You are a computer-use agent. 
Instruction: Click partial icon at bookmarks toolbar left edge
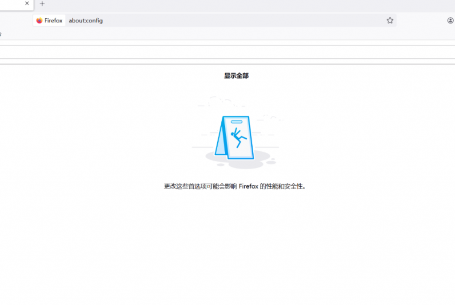coord(1,34)
